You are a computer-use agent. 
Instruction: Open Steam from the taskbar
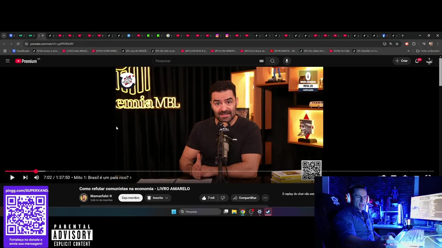pos(268,212)
